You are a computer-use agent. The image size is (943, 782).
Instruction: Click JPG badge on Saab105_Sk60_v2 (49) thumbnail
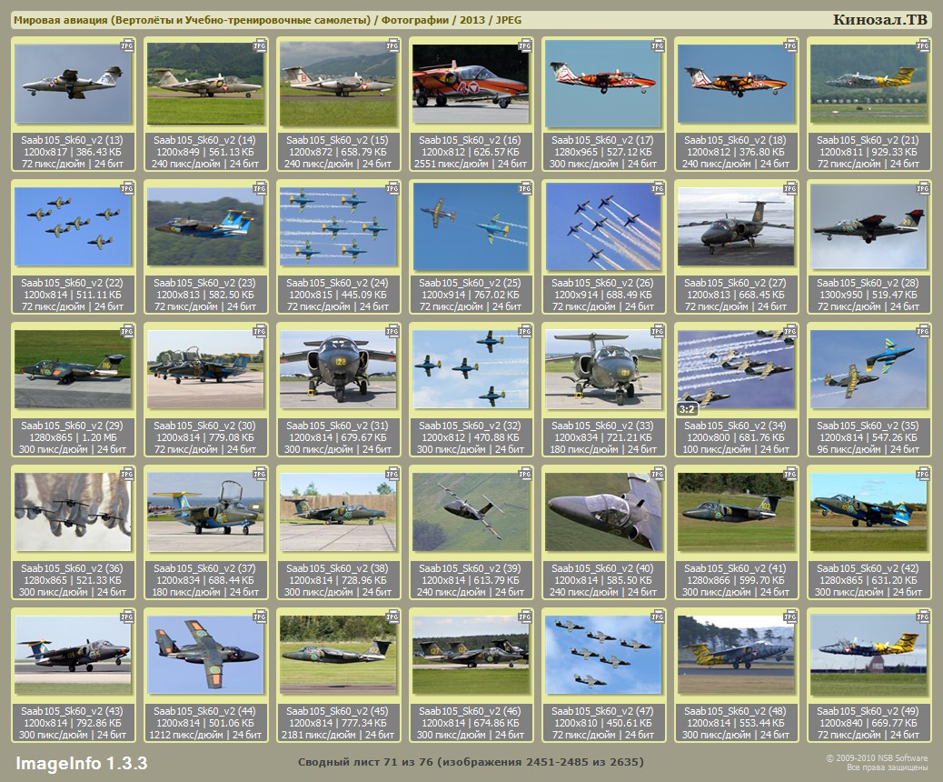coord(923,616)
